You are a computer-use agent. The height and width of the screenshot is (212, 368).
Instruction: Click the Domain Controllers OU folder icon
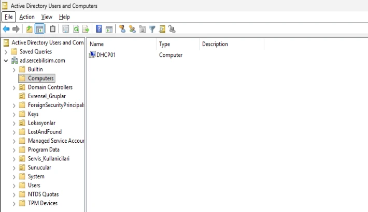(22, 87)
